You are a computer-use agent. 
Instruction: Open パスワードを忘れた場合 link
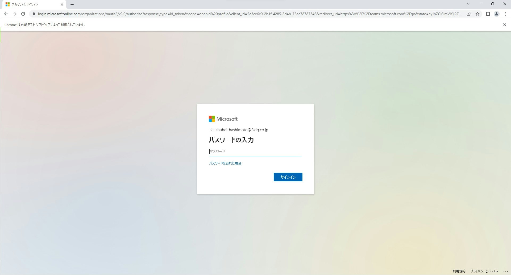[225, 163]
